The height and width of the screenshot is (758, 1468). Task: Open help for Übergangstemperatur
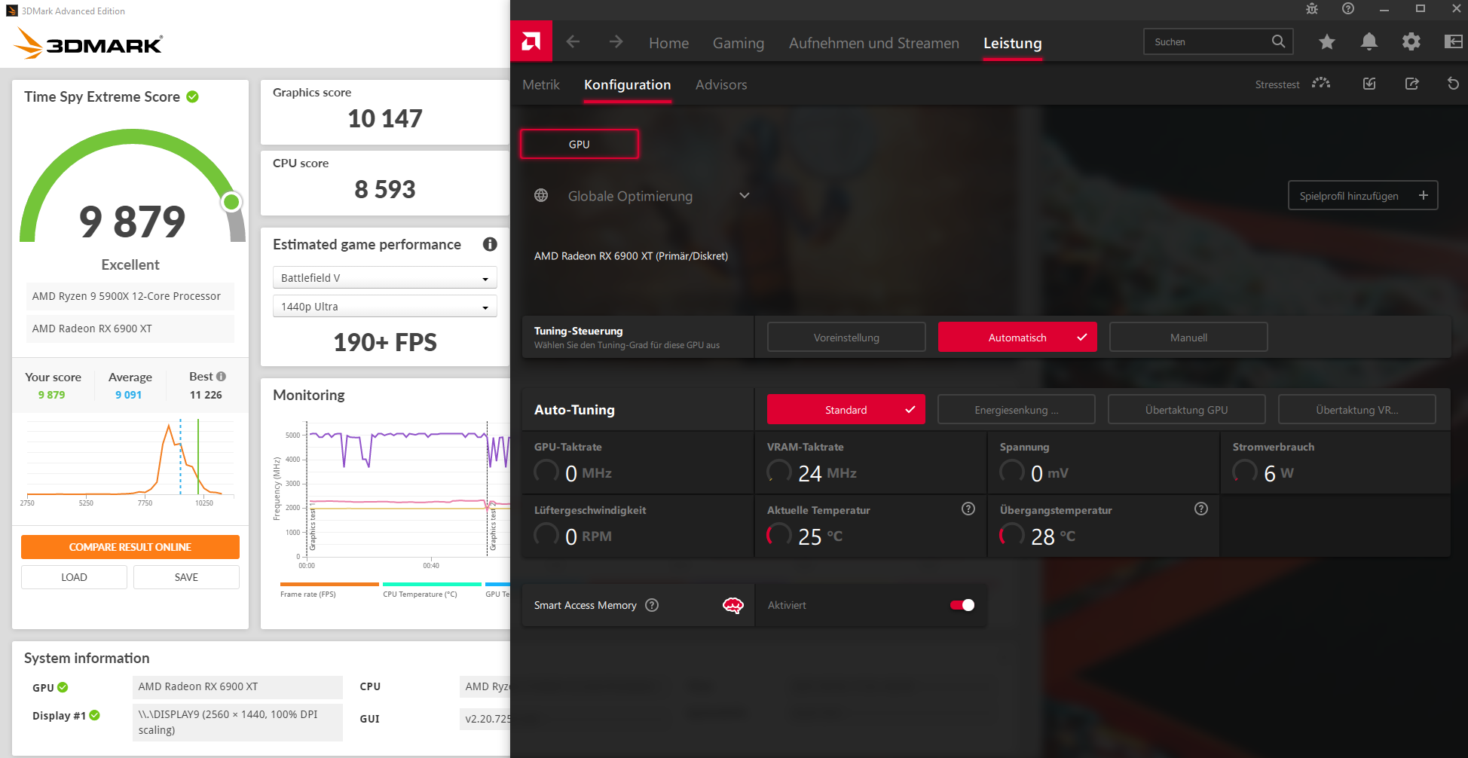pyautogui.click(x=1201, y=509)
